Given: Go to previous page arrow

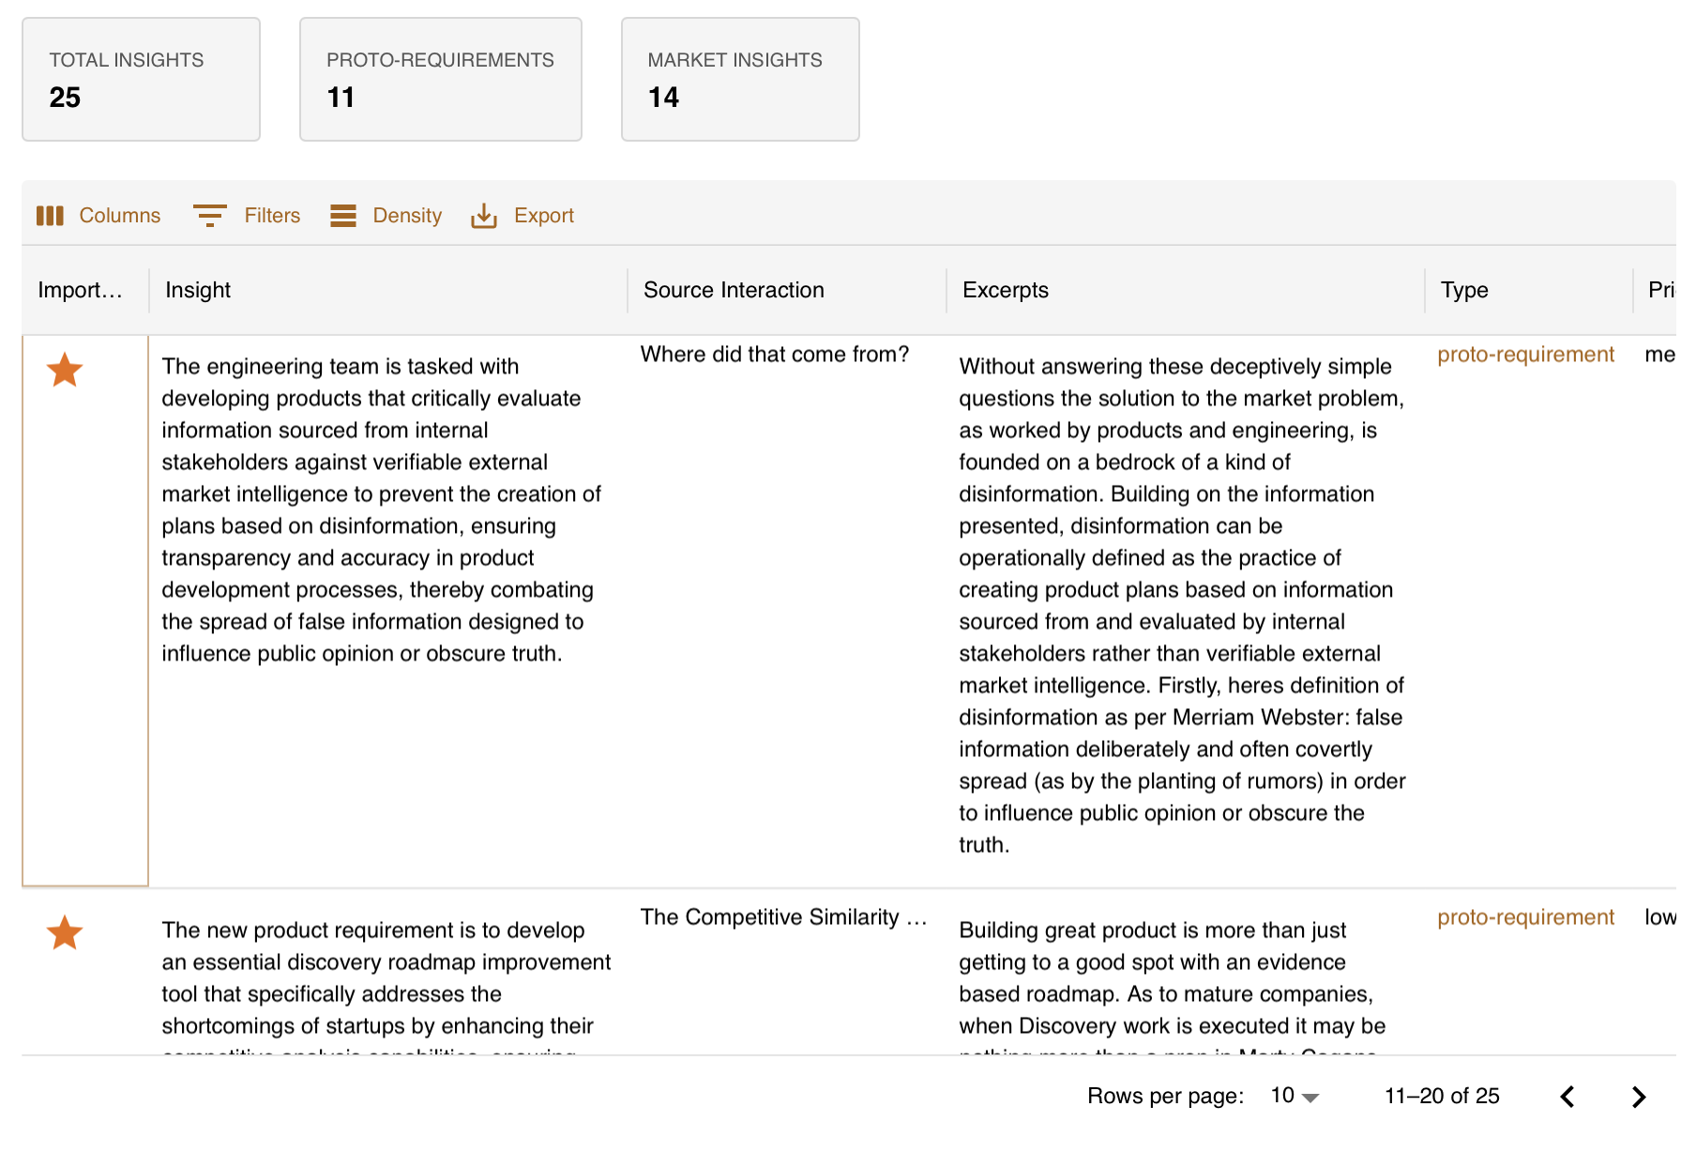Looking at the screenshot, I should pyautogui.click(x=1567, y=1097).
